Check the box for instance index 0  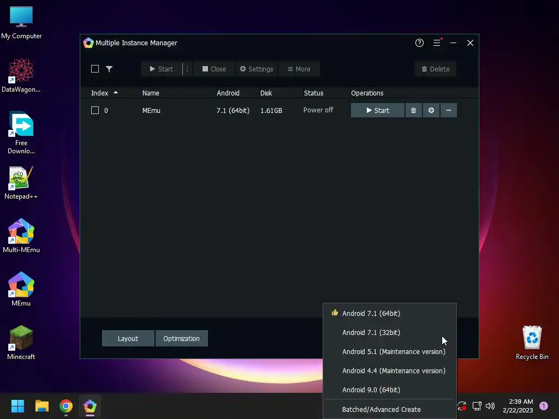[95, 110]
